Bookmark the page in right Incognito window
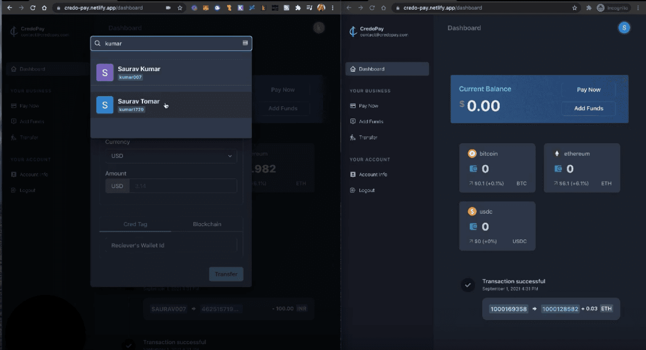 575,8
